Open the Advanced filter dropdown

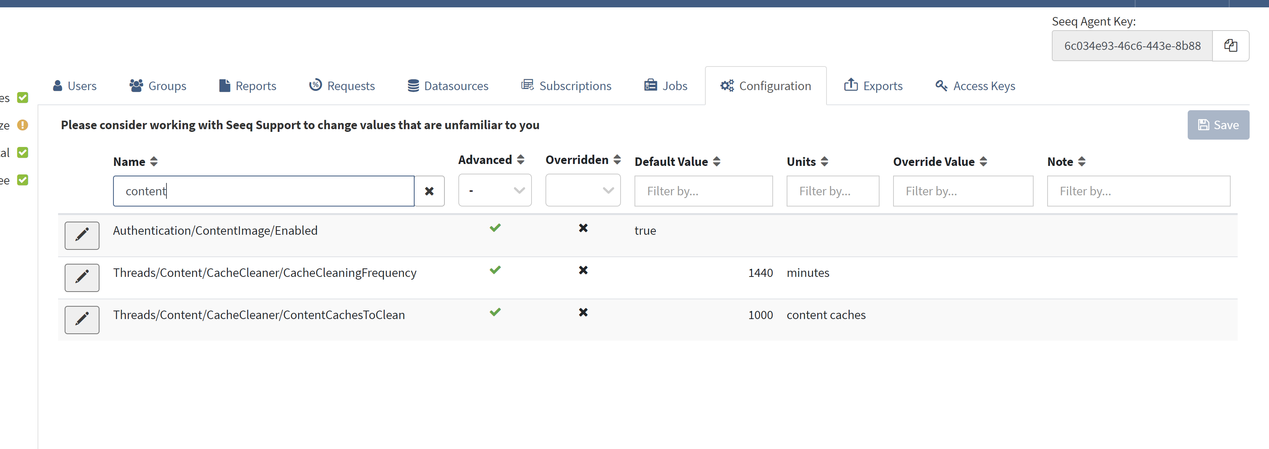tap(495, 191)
